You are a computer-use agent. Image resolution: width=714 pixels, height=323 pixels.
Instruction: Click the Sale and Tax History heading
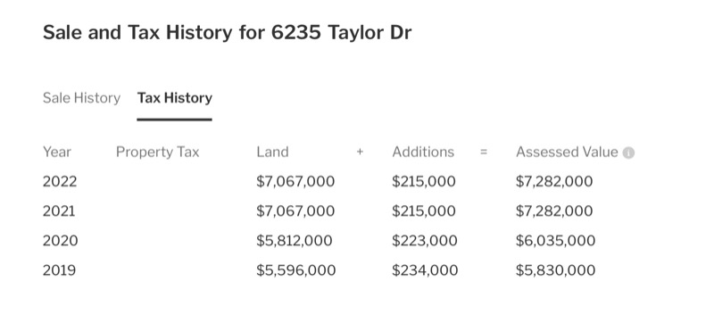(x=228, y=33)
